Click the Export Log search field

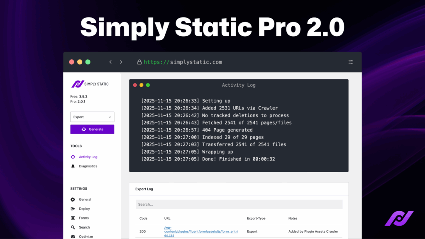(239, 204)
